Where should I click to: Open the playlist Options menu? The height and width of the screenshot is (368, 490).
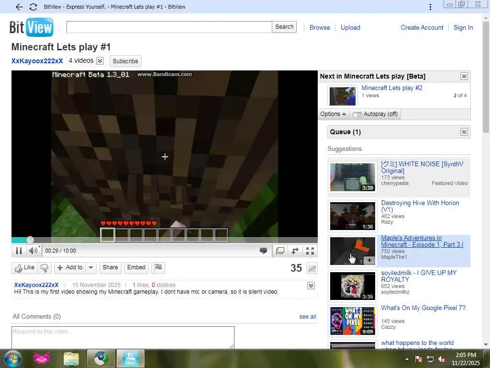pyautogui.click(x=333, y=114)
